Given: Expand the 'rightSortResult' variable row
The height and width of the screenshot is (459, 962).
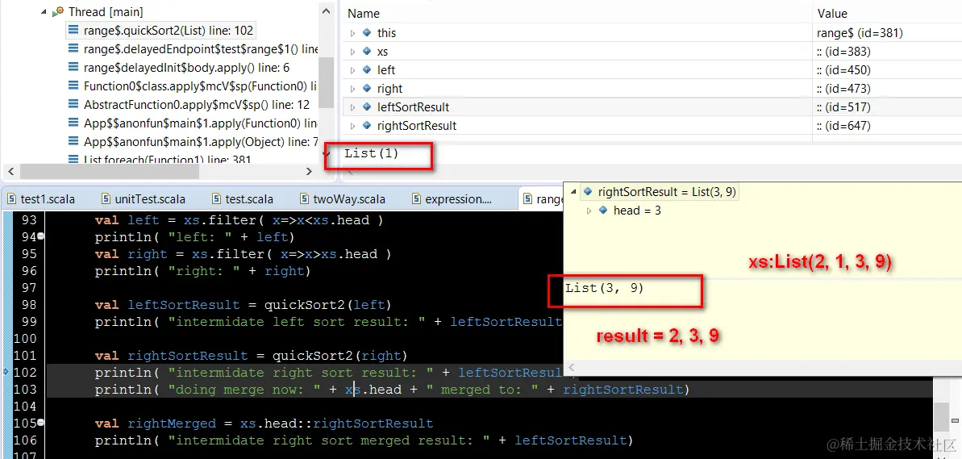Looking at the screenshot, I should pos(352,126).
